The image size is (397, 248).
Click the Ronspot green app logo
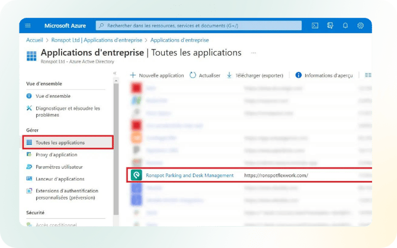(x=136, y=175)
